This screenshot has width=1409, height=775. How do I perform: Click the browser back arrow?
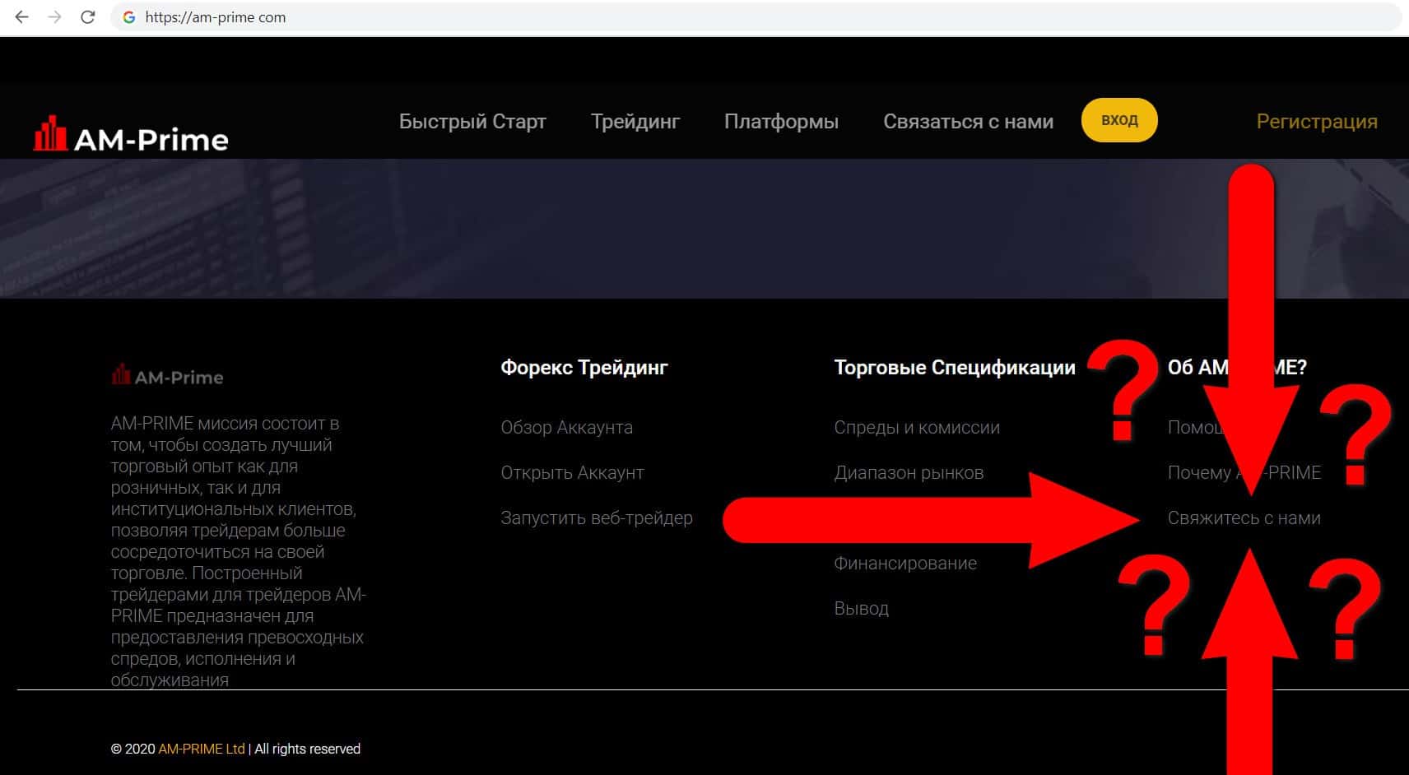22,17
